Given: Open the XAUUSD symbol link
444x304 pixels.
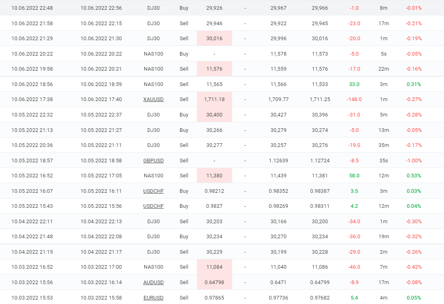Looking at the screenshot, I should click(153, 99).
